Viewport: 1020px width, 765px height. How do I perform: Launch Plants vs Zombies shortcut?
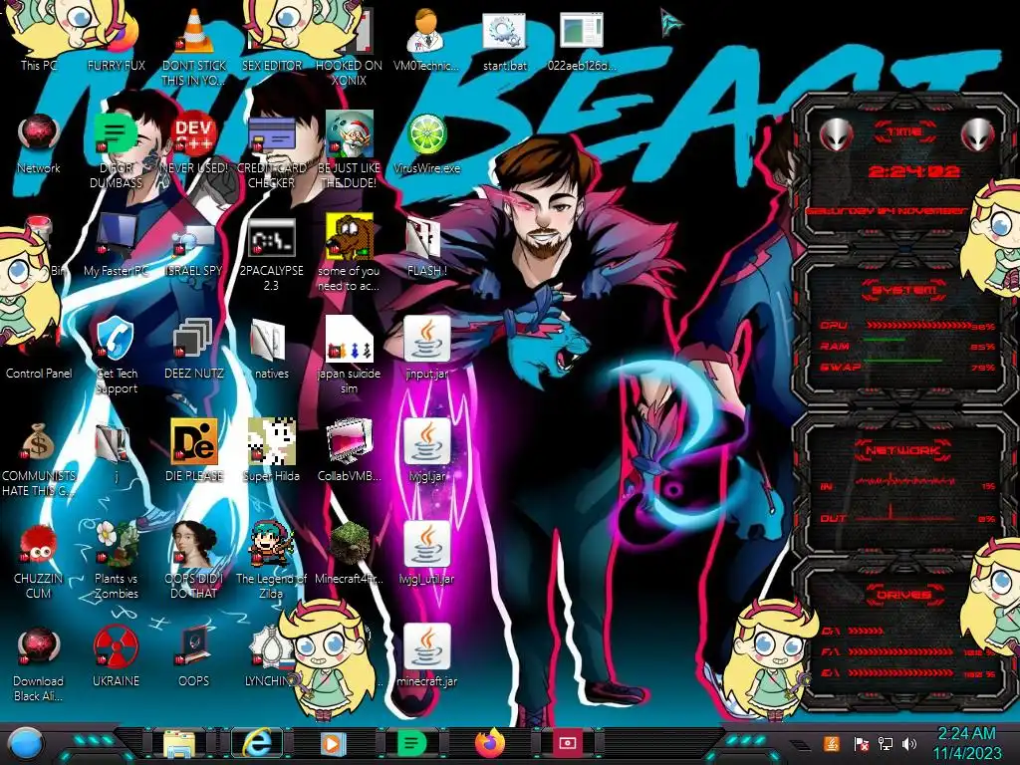[118, 544]
